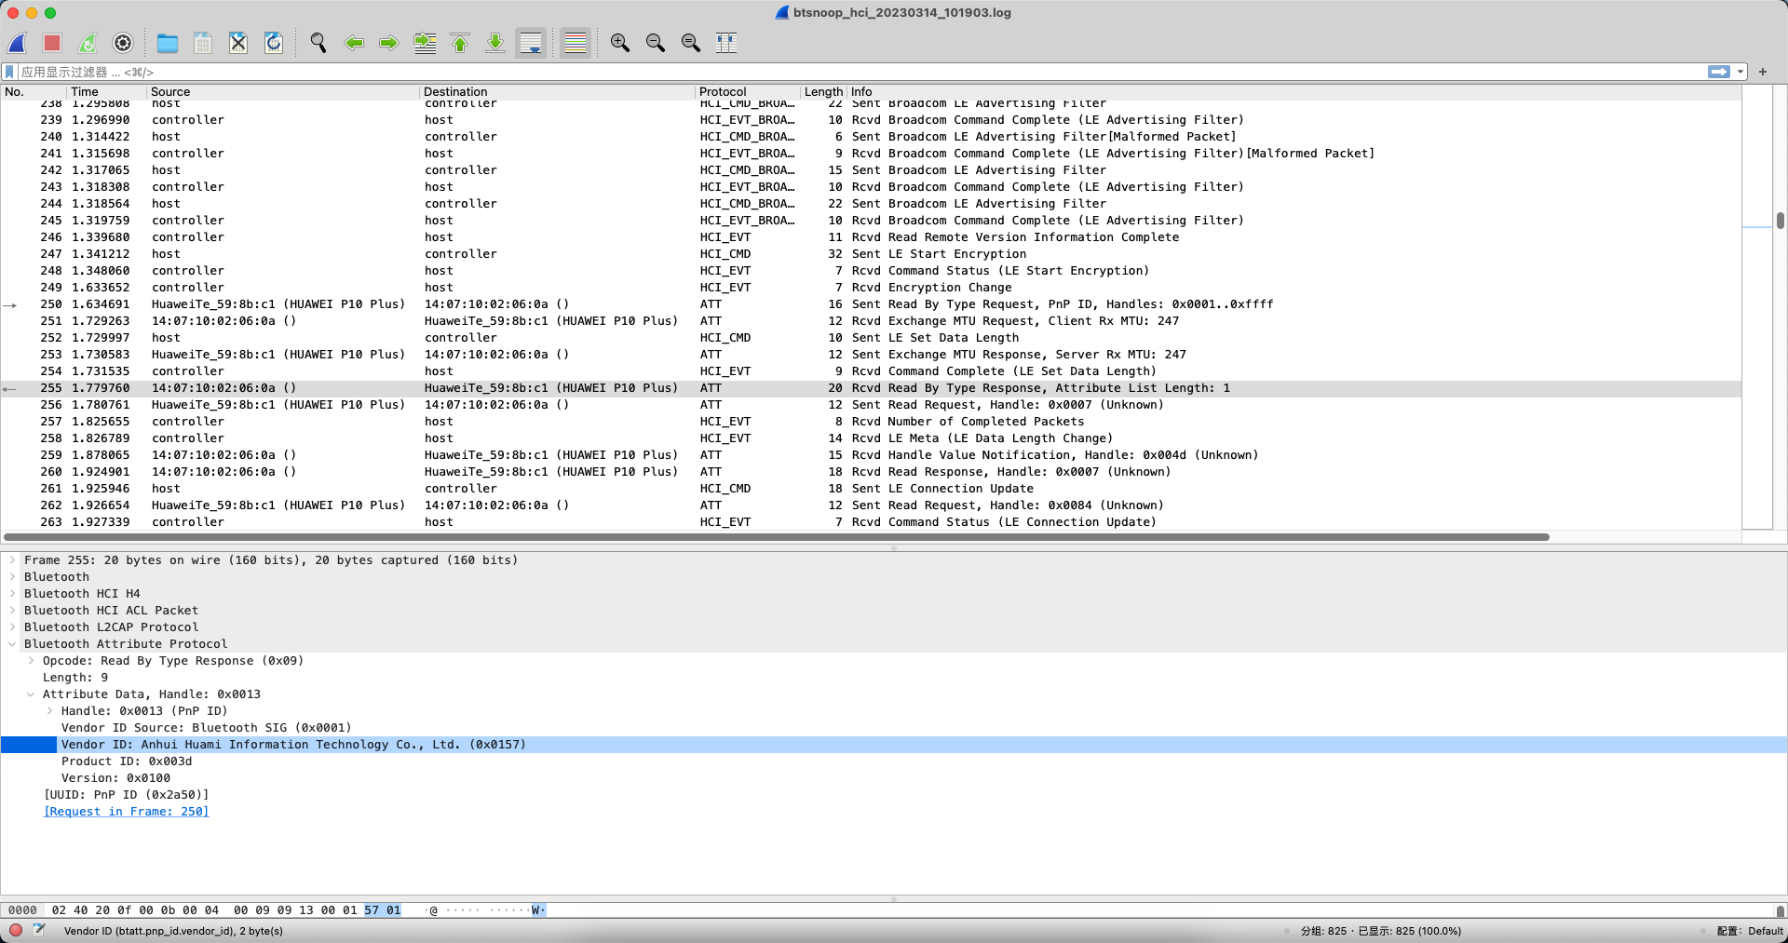
Task: Expand Bluetooth HCI H4 row
Action: coord(12,594)
